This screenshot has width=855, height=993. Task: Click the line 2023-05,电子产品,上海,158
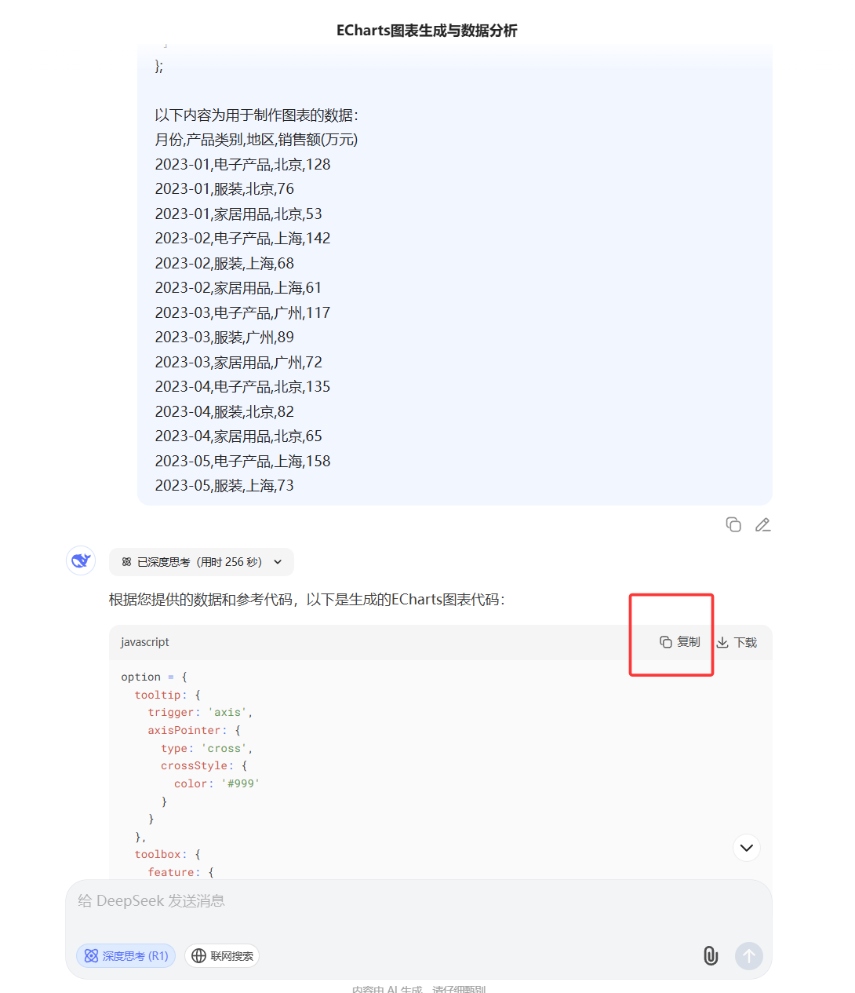(242, 461)
